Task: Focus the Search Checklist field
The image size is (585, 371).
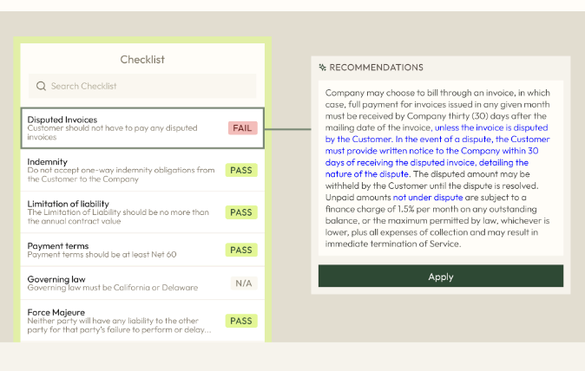Action: (x=142, y=86)
